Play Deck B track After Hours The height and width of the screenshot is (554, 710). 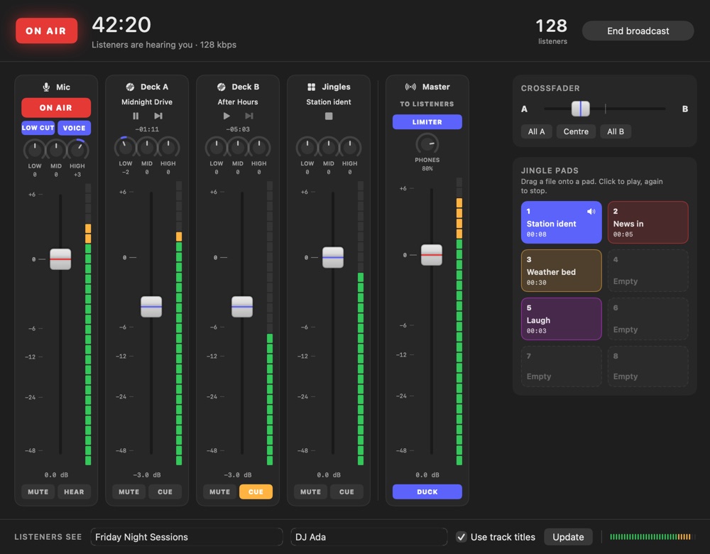[x=226, y=116]
